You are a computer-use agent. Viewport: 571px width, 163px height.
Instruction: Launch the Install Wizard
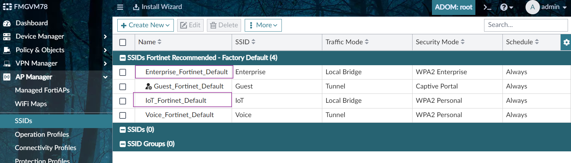pos(157,7)
